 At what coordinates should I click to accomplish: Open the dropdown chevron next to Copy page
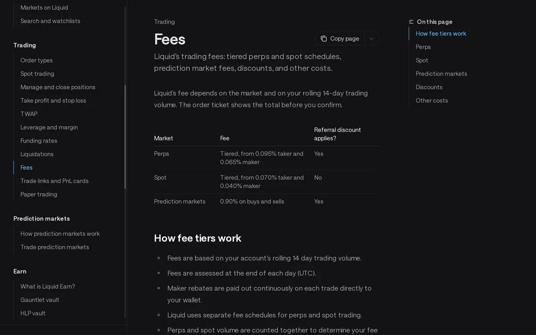(371, 39)
